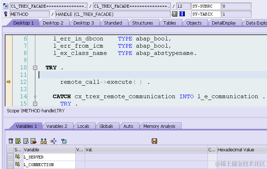This screenshot has width=267, height=169.
Task: Click the SY-TABIX field
Action: (x=206, y=14)
